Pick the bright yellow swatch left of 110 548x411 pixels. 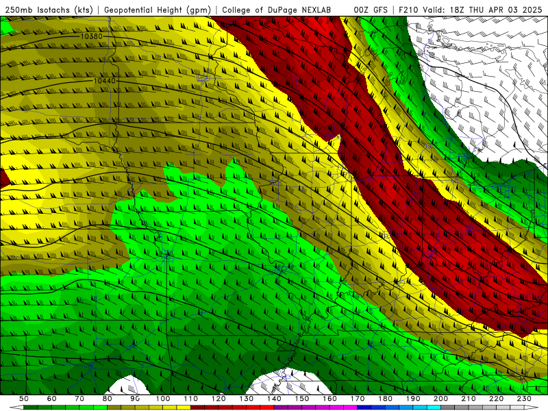[184, 408]
